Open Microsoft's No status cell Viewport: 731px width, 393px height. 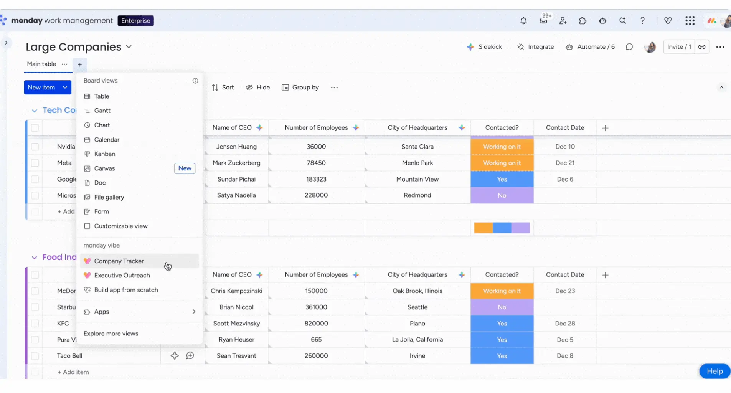click(x=502, y=195)
